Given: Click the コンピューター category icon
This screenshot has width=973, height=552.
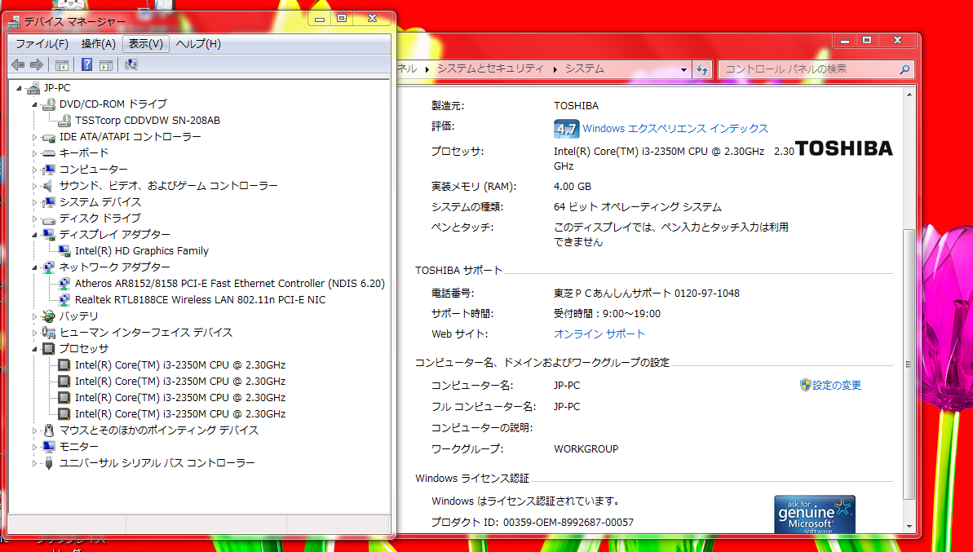Looking at the screenshot, I should coord(49,170).
